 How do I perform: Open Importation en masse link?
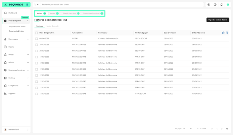click(x=17, y=26)
